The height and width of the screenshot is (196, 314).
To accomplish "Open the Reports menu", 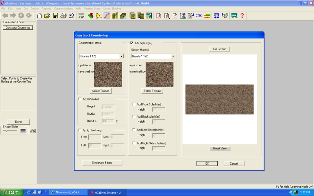I will (x=46, y=9).
